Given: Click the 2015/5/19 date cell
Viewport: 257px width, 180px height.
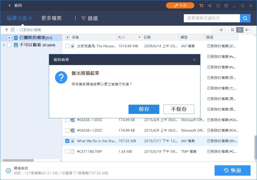Looking at the screenshot, I should (161, 151).
